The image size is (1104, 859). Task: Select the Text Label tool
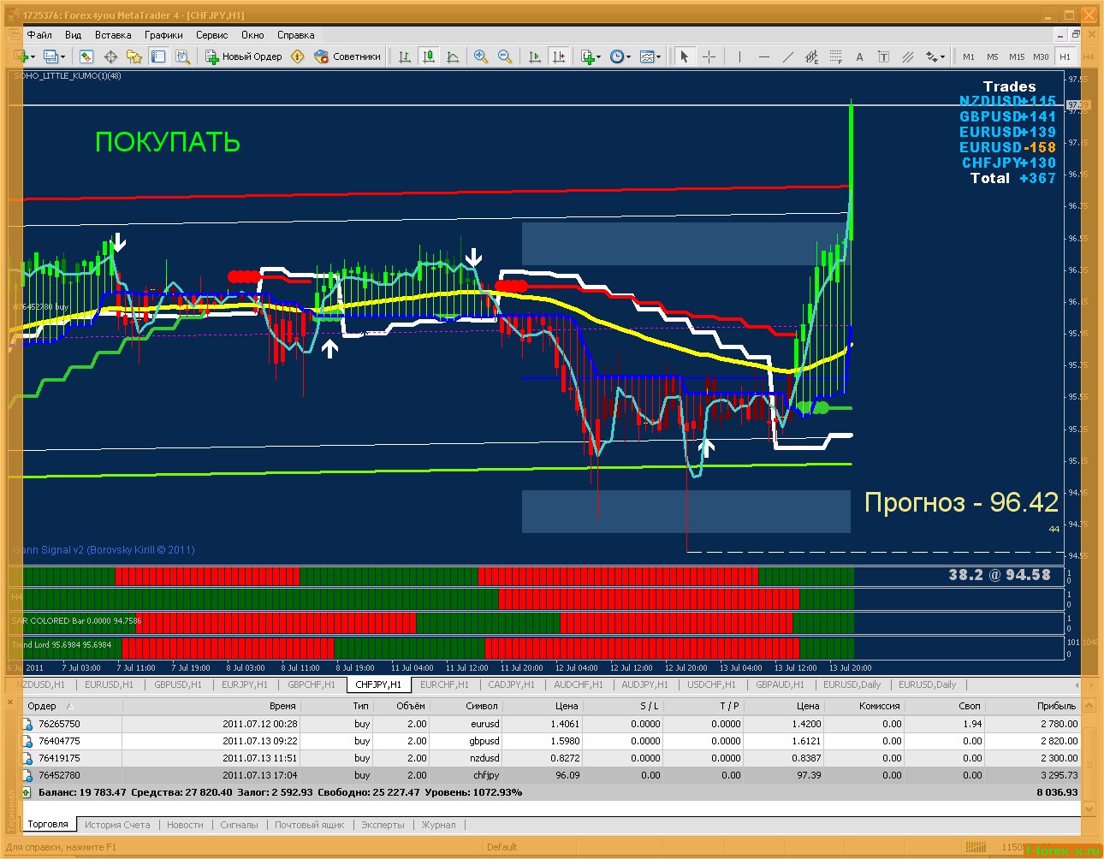(x=883, y=56)
